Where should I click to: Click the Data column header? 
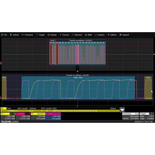pos(55,108)
